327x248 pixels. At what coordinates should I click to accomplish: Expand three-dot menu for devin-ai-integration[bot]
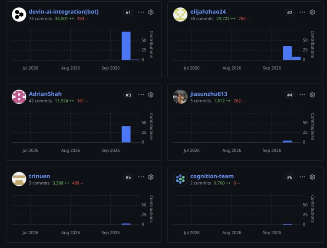click(x=141, y=12)
